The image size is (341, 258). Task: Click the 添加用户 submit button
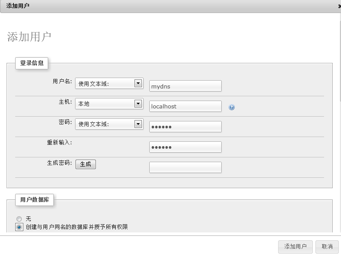pyautogui.click(x=295, y=247)
